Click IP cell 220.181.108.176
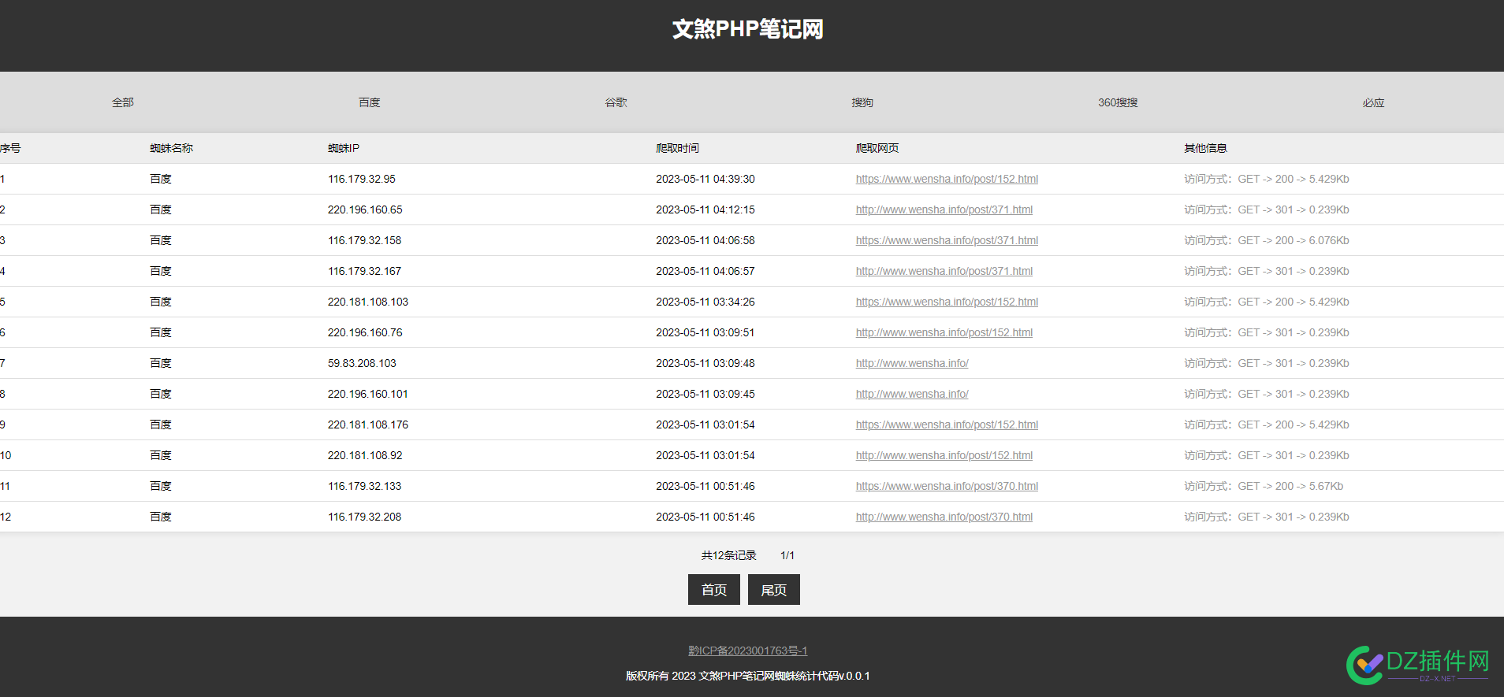The width and height of the screenshot is (1504, 697). 368,425
